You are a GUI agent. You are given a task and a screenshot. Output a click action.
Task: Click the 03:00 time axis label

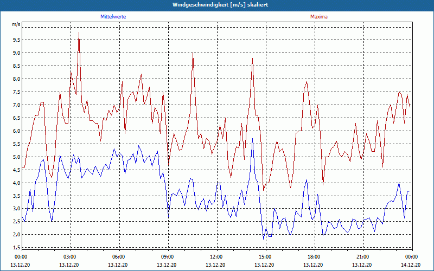pos(71,257)
